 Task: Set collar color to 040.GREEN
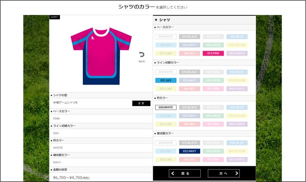[213, 116]
